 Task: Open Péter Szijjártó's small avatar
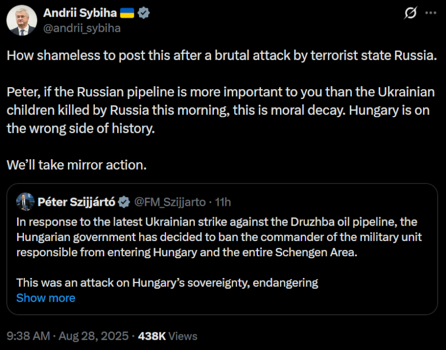pos(25,202)
